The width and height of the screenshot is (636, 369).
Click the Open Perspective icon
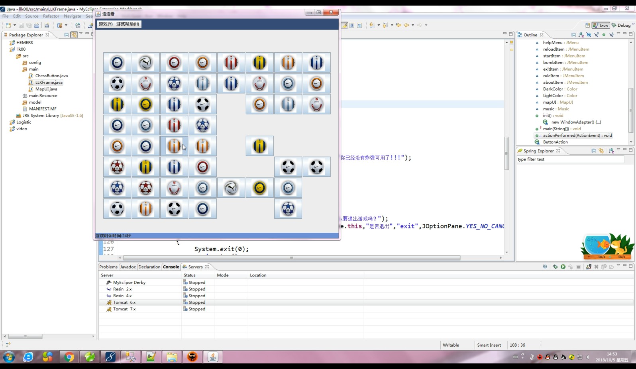[x=588, y=25]
